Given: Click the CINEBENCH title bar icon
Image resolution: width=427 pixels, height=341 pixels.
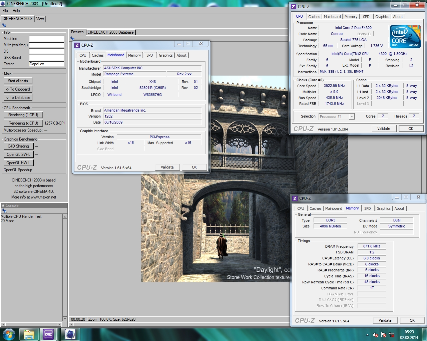Looking at the screenshot, I should [x=3, y=4].
